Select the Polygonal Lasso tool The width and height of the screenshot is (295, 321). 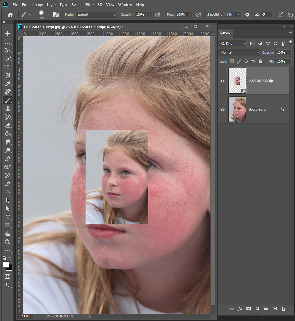(x=8, y=50)
